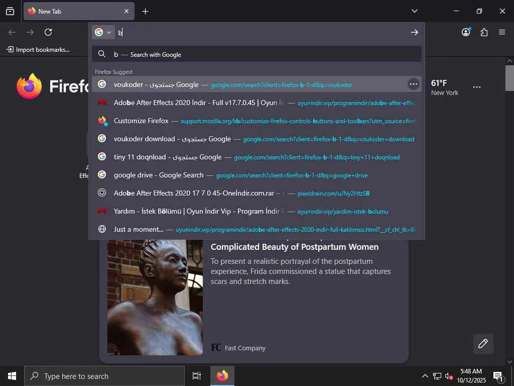Select 'b — Search with Google' suggestion
Image resolution: width=514 pixels, height=386 pixels.
coord(256,54)
